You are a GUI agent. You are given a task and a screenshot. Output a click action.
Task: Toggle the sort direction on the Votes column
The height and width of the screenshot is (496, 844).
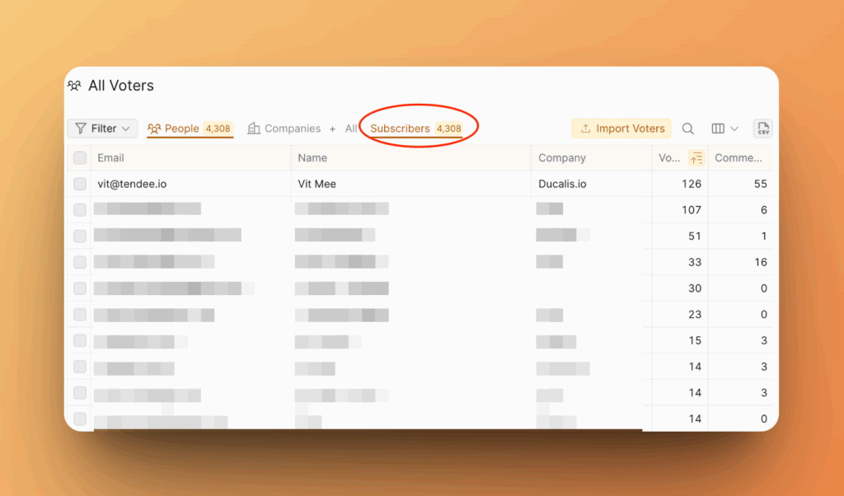click(x=696, y=157)
